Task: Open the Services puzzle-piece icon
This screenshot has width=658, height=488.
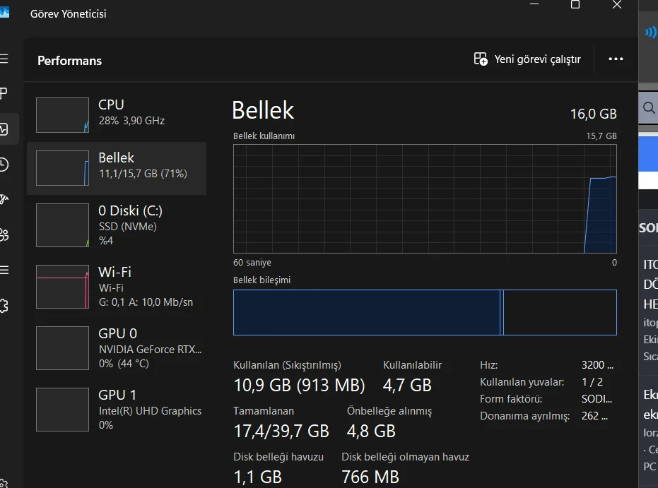Action: [x=4, y=306]
